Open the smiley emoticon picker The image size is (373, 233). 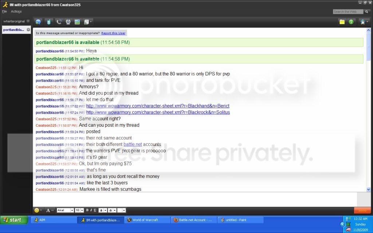pos(37,210)
